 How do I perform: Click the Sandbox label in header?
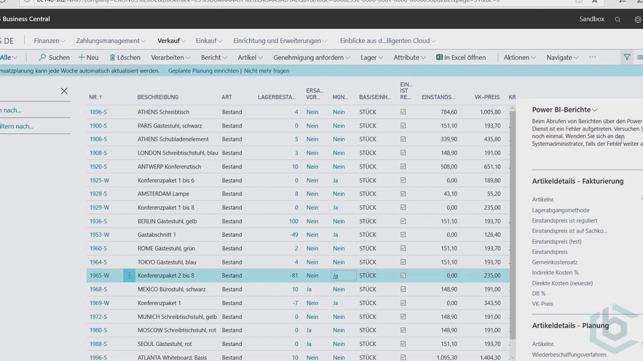pos(592,19)
